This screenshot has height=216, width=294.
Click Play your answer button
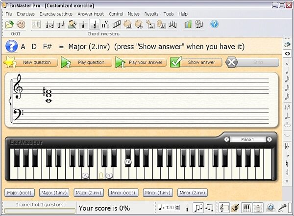coord(141,62)
